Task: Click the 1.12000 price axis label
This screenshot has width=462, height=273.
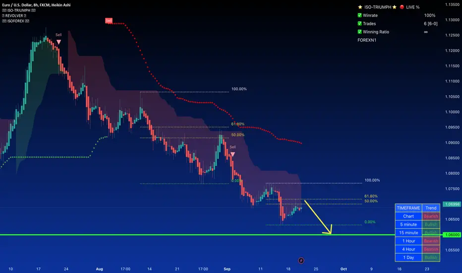Action: click(452, 51)
